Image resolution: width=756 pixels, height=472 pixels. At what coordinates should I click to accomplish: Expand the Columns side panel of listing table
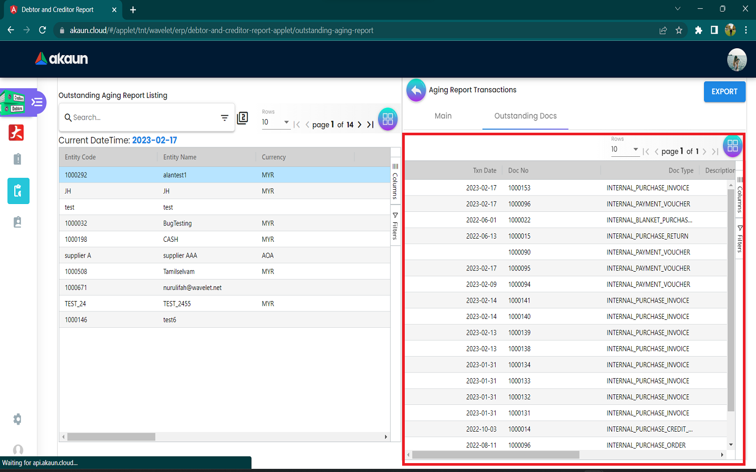[x=395, y=181]
